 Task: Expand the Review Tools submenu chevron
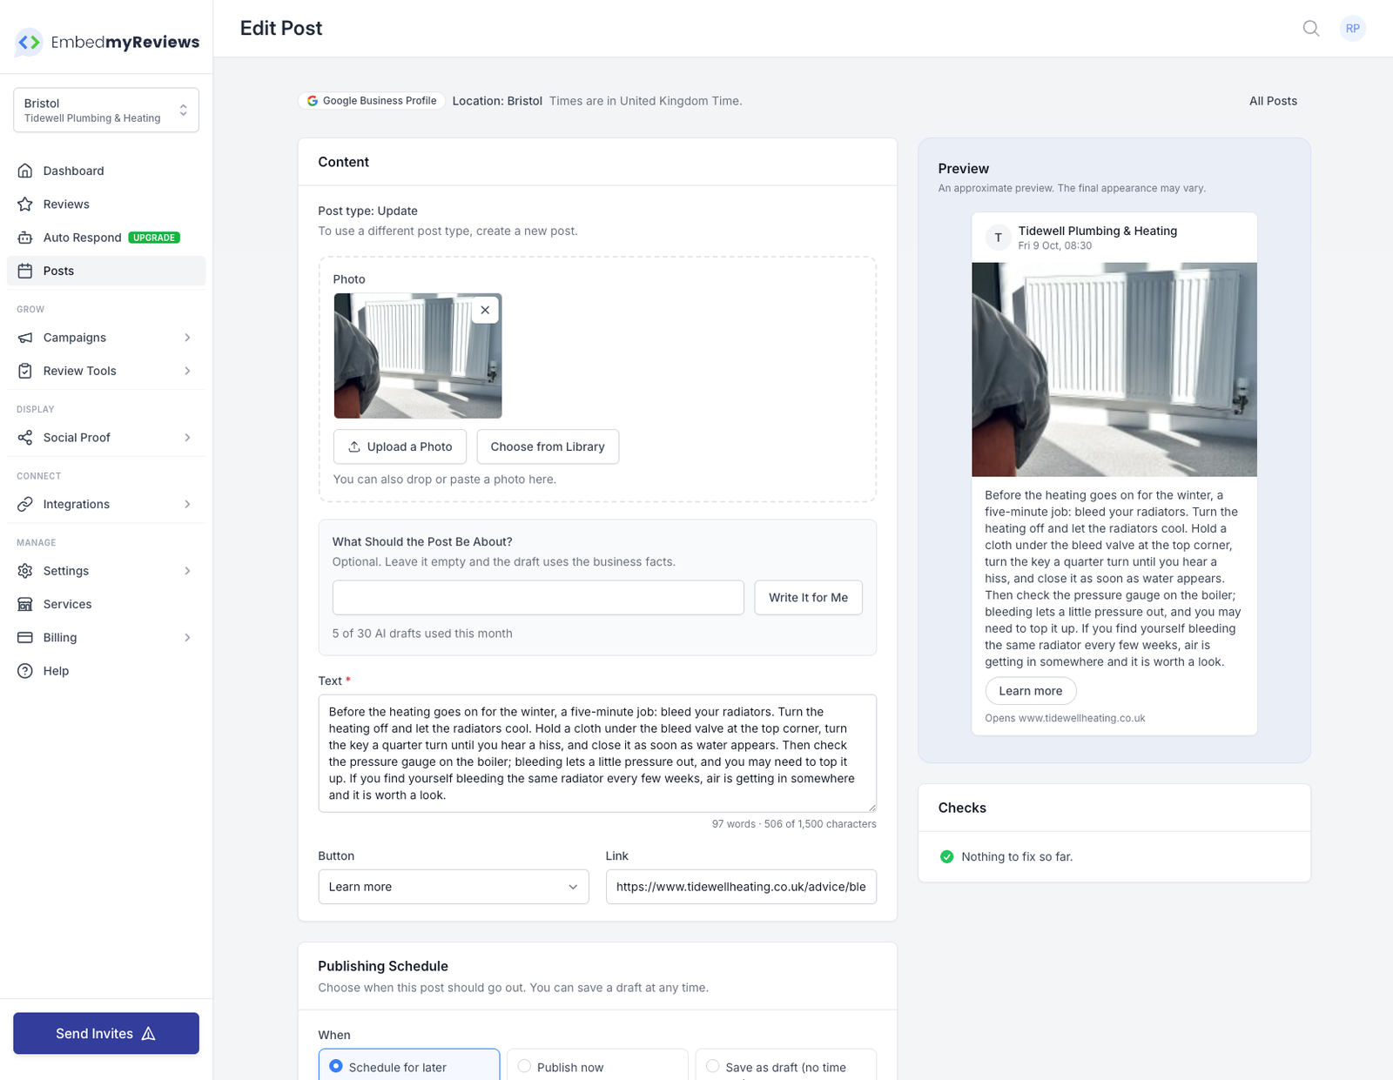pos(187,371)
